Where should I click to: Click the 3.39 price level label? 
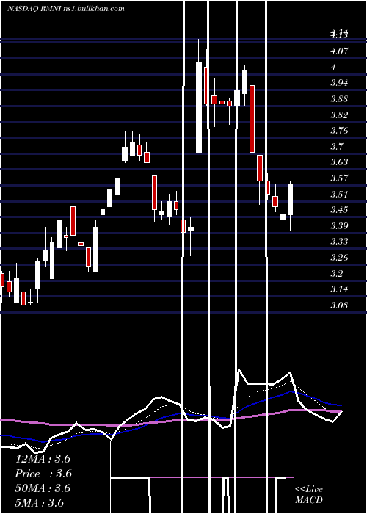pyautogui.click(x=339, y=226)
